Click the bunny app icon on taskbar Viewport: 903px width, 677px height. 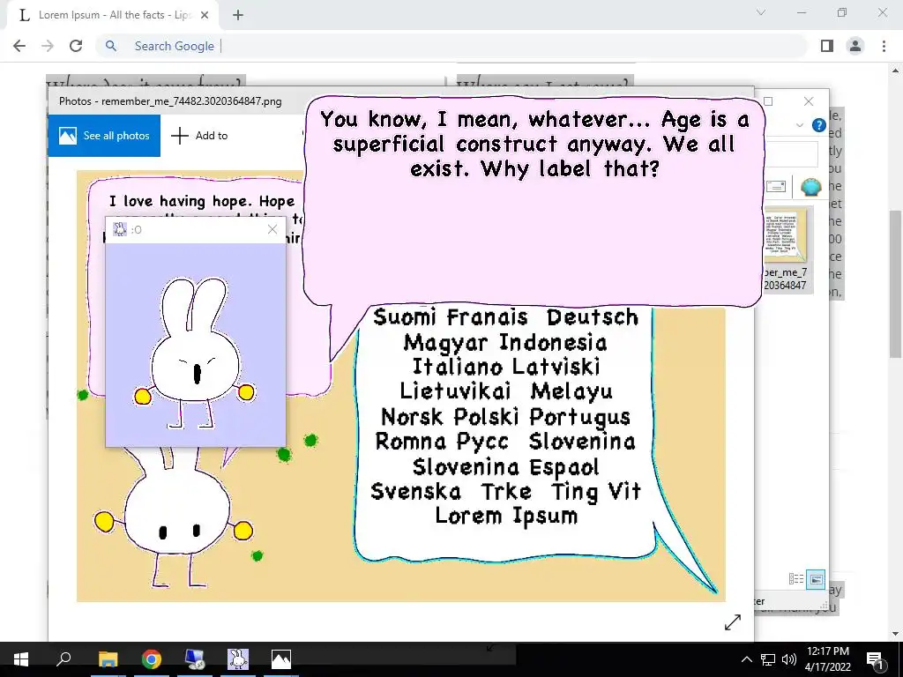point(238,659)
